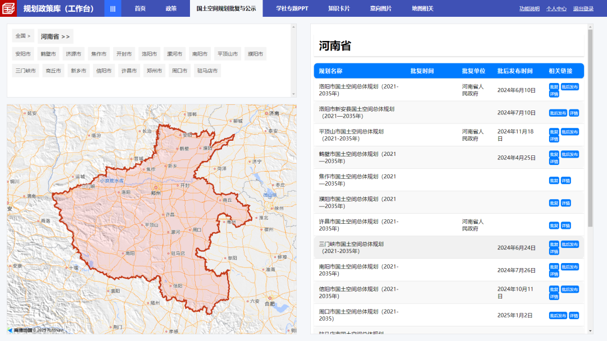Select the 商丘市 city tag
The height and width of the screenshot is (341, 607).
(x=53, y=71)
